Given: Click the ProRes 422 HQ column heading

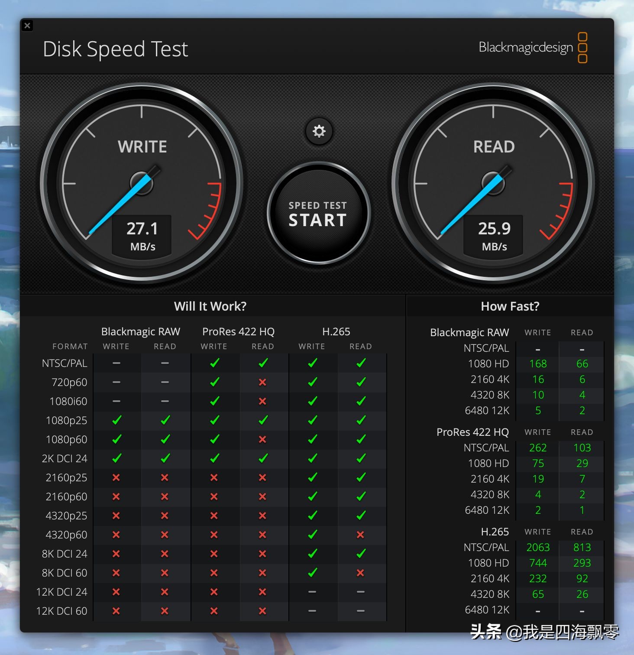Looking at the screenshot, I should point(238,331).
